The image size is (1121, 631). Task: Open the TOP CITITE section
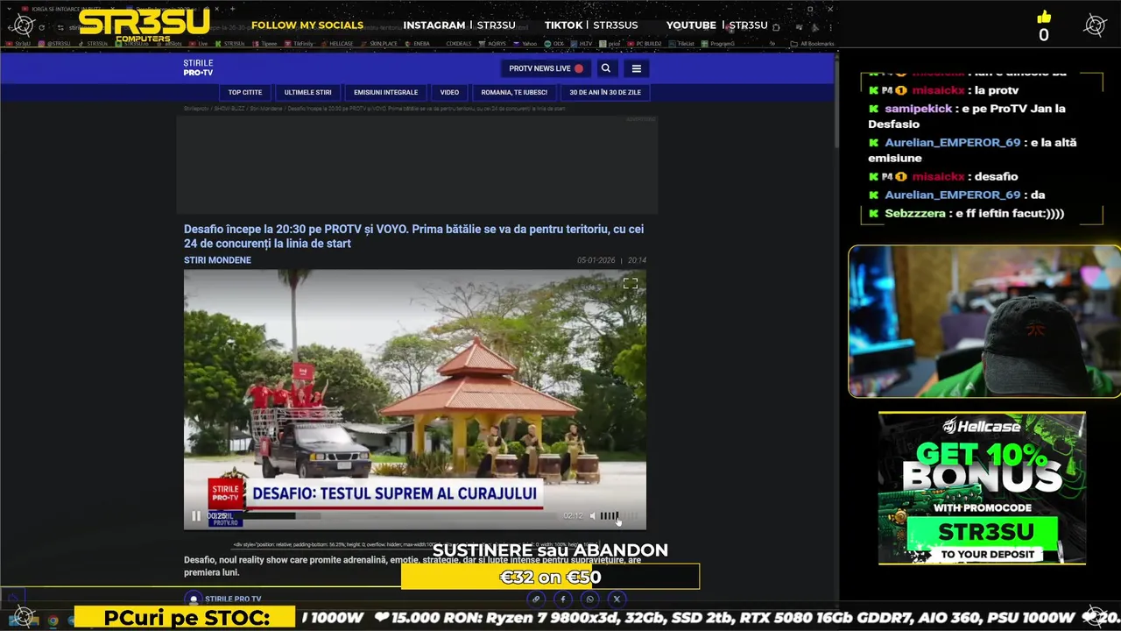(245, 92)
